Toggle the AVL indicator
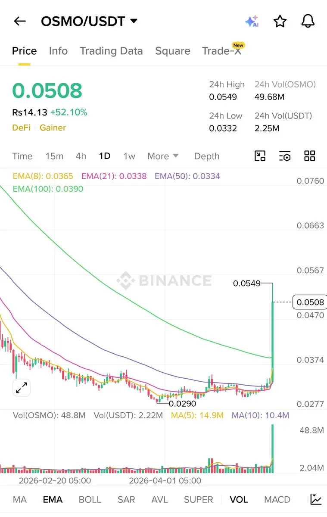The image size is (327, 517). pos(160,499)
